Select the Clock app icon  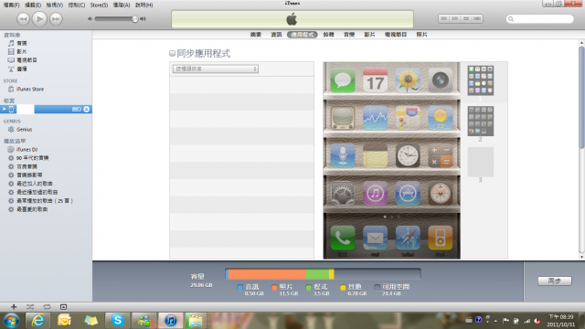pyautogui.click(x=408, y=155)
